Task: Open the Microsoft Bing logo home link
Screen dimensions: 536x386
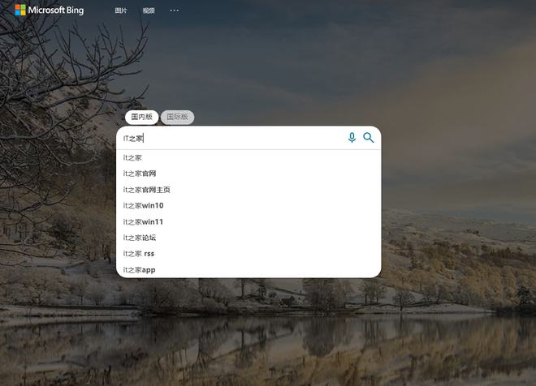Action: (x=50, y=10)
